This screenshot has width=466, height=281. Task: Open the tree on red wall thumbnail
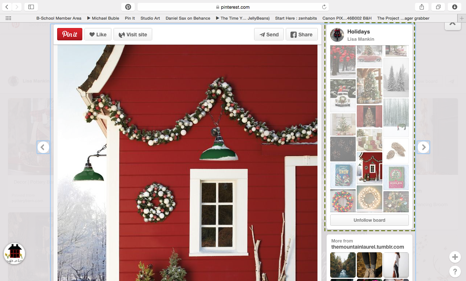pyautogui.click(x=370, y=116)
